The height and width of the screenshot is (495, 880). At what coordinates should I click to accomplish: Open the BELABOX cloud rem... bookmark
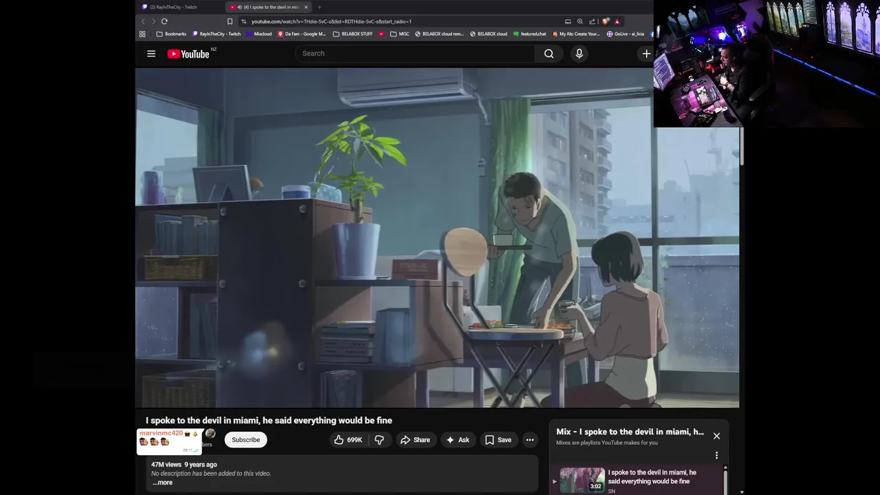point(439,34)
